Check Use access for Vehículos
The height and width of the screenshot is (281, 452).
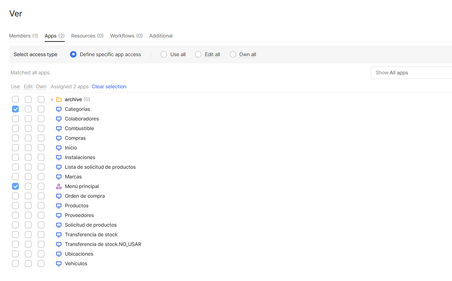[x=15, y=263]
